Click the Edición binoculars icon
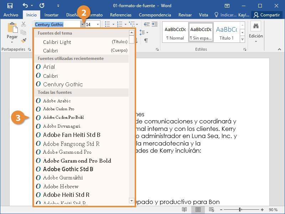 click(x=256, y=26)
